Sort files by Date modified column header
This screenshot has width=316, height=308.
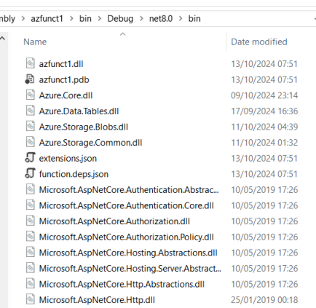259,42
